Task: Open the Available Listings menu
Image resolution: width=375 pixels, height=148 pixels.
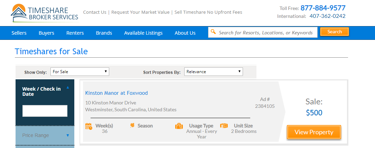Action: [143, 33]
